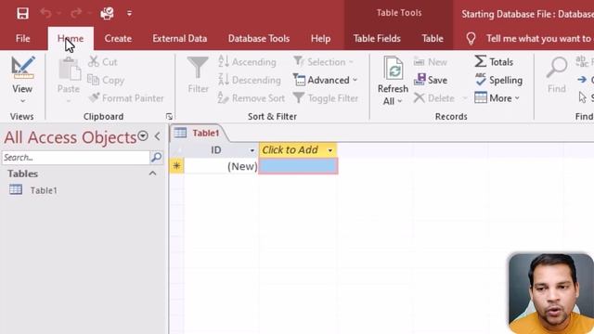This screenshot has height=334, width=594.
Task: Click the navigation pane Search box
Action: pyautogui.click(x=76, y=157)
